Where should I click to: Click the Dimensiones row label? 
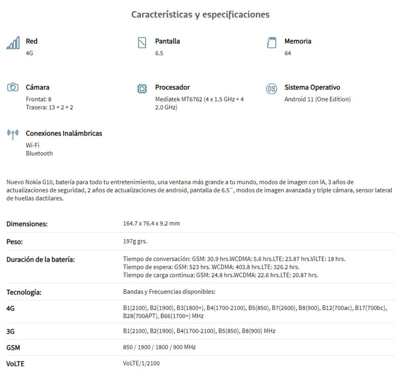coord(27,224)
